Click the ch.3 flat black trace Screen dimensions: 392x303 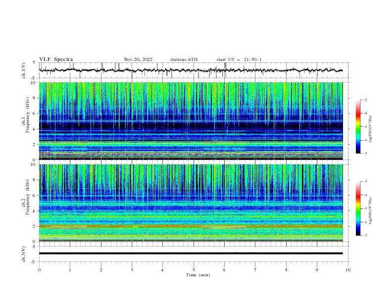[x=191, y=253]
